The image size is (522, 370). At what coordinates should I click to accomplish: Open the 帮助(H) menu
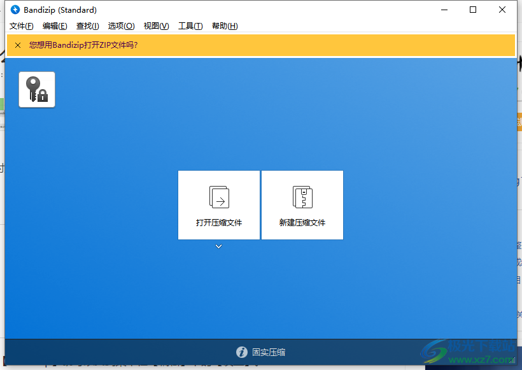point(225,26)
